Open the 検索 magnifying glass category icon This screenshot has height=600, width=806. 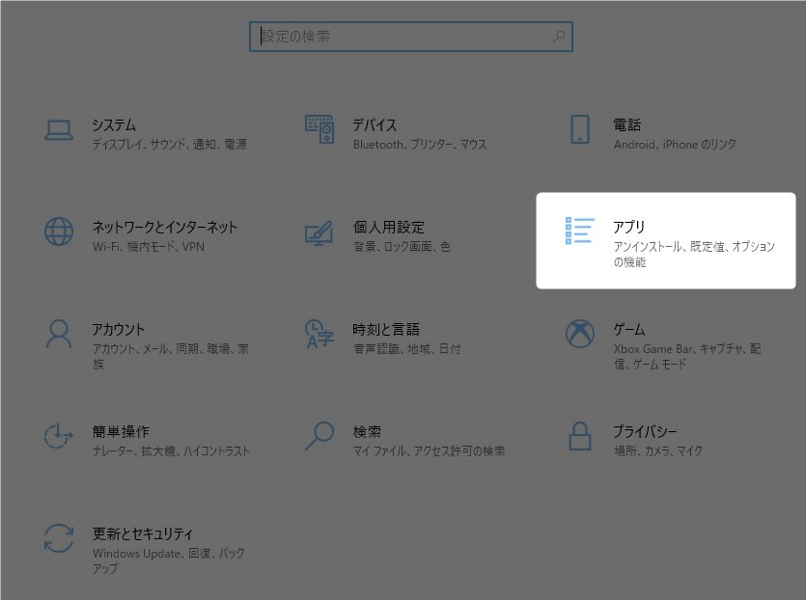click(x=320, y=436)
